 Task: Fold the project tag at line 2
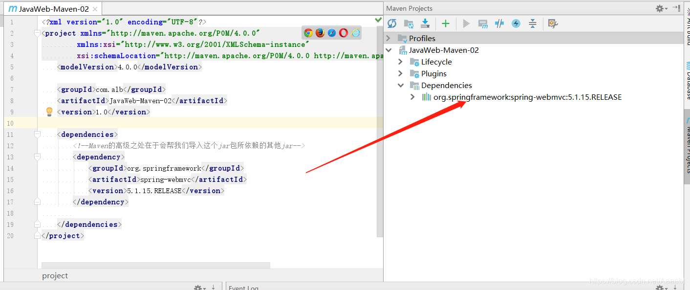pyautogui.click(x=37, y=33)
